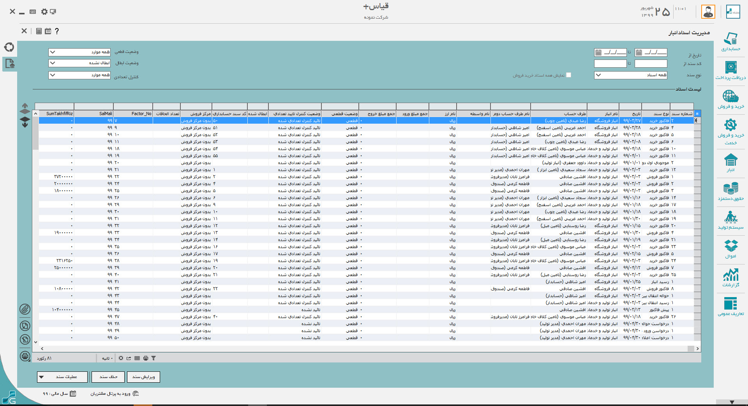Select the row with حواله انتقال بین type

coord(366,296)
